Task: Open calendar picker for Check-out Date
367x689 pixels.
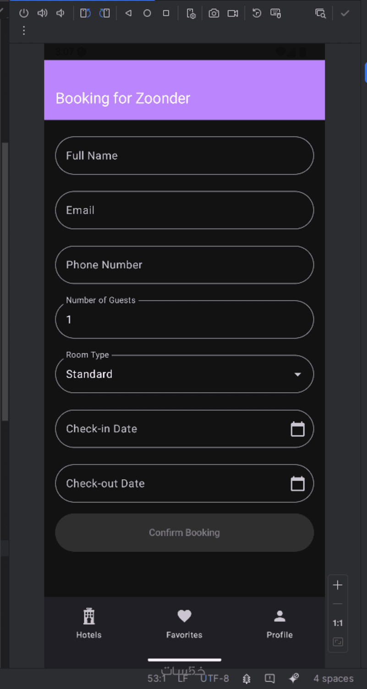Action: pyautogui.click(x=297, y=483)
